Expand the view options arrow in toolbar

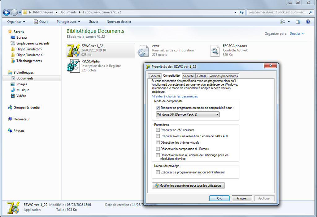(289, 22)
